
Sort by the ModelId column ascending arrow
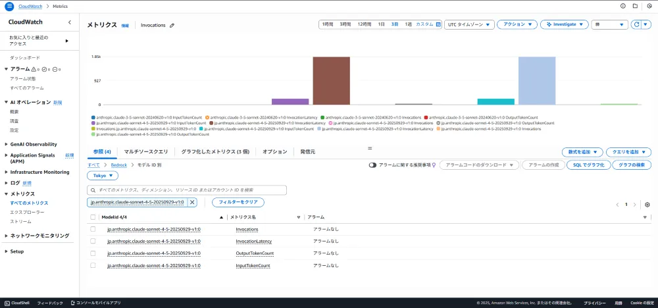(222, 217)
